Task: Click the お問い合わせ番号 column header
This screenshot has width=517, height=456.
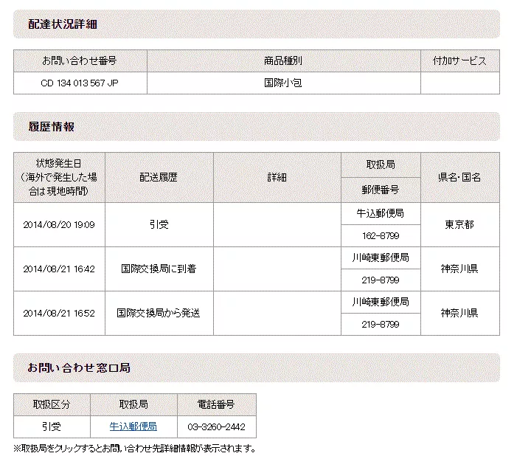Action: (80, 61)
